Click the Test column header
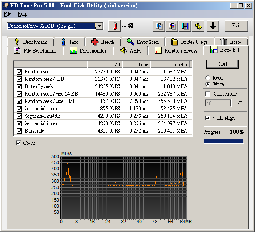Viewport: 267px width, 232px height. (x=50, y=65)
